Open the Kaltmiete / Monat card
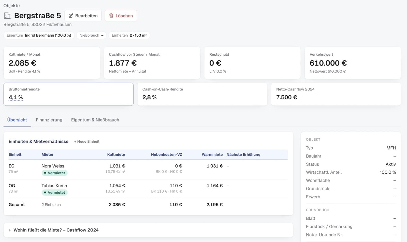Viewport: 407px width, 242px height. pos(52,63)
